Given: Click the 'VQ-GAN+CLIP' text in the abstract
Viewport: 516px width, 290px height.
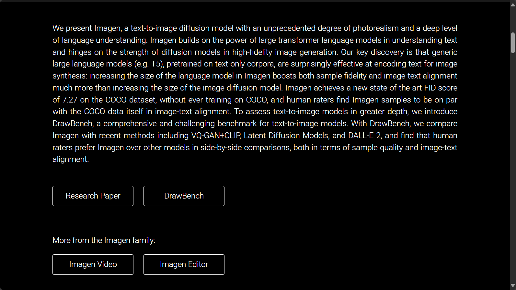Looking at the screenshot, I should point(216,135).
